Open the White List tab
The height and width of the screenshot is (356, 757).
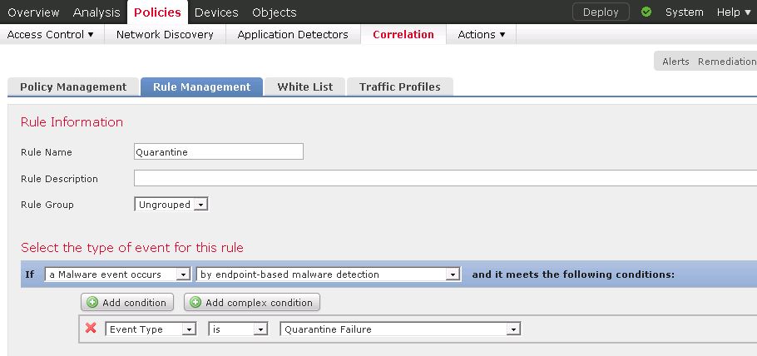(x=304, y=87)
